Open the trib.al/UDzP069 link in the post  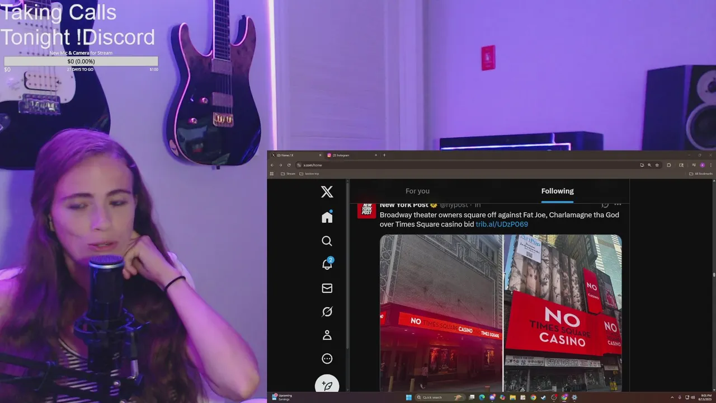(502, 224)
